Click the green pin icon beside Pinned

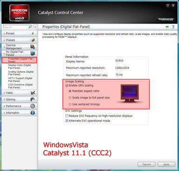point(33,33)
